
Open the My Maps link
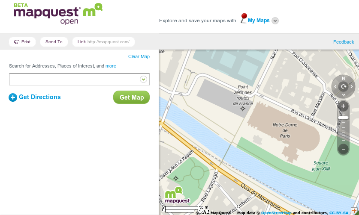[x=259, y=21]
